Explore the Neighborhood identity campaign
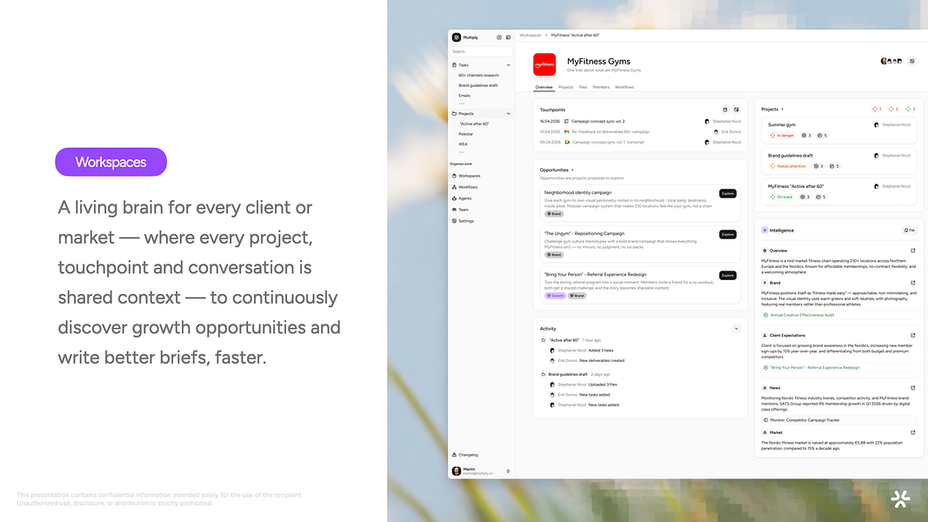This screenshot has height=522, width=928. [727, 193]
